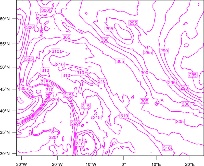Pick the 35°N latitude axis label
The height and width of the screenshot is (166, 204).
pyautogui.click(x=5, y=132)
